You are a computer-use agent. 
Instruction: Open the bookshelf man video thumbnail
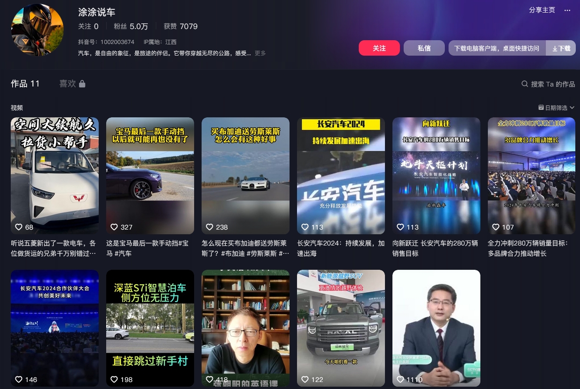tap(246, 328)
